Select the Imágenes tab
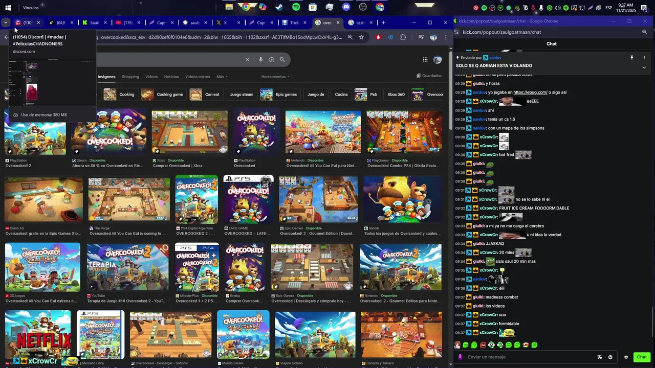The height and width of the screenshot is (368, 655). pos(106,77)
